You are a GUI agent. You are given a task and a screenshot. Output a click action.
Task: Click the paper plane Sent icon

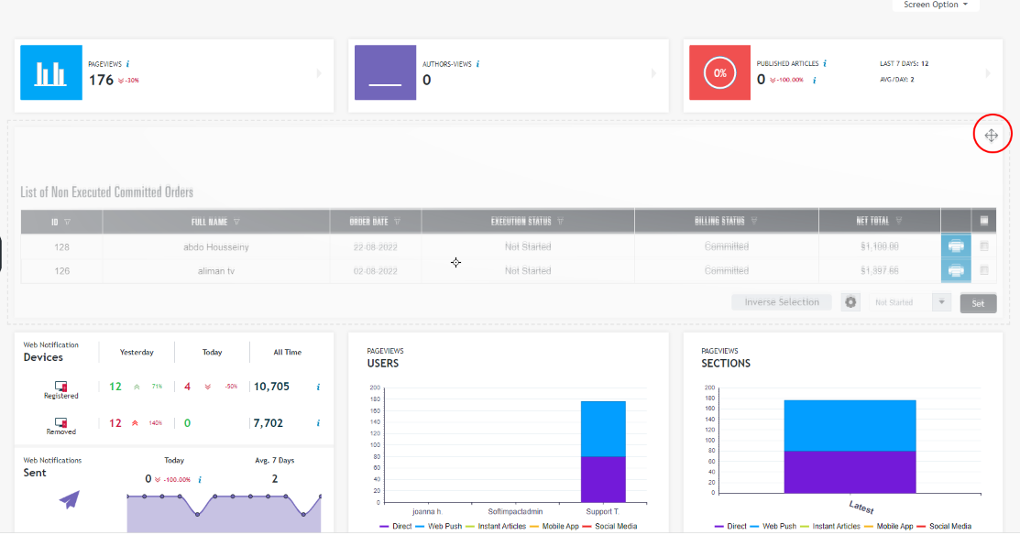pos(70,499)
